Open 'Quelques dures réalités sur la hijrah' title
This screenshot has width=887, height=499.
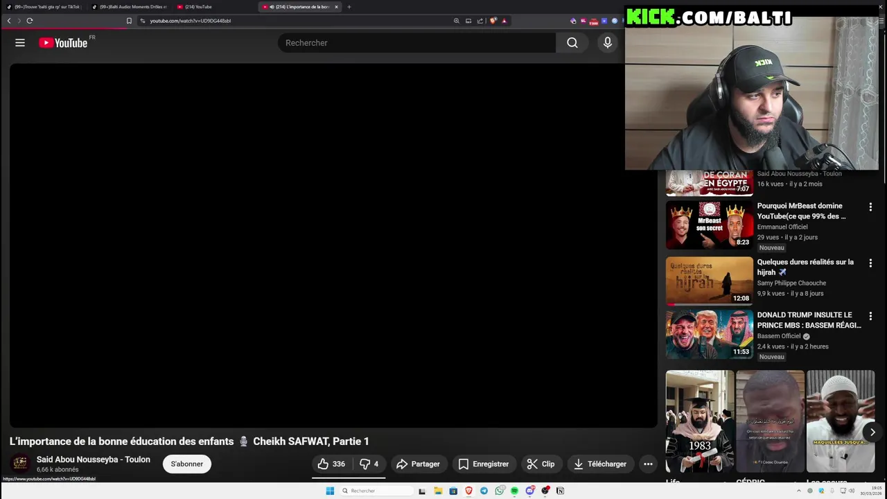(805, 267)
